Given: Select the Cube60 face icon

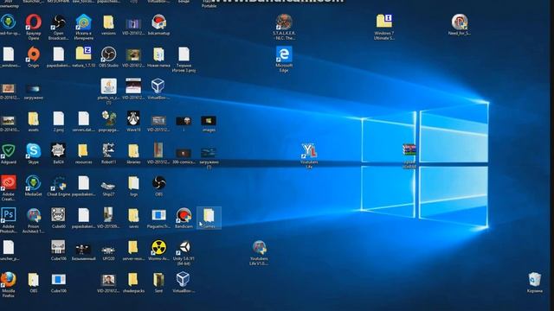Looking at the screenshot, I should click(58, 215).
